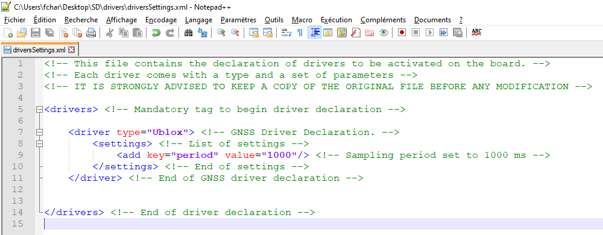Click the Paste clipboard icon

tap(137, 33)
